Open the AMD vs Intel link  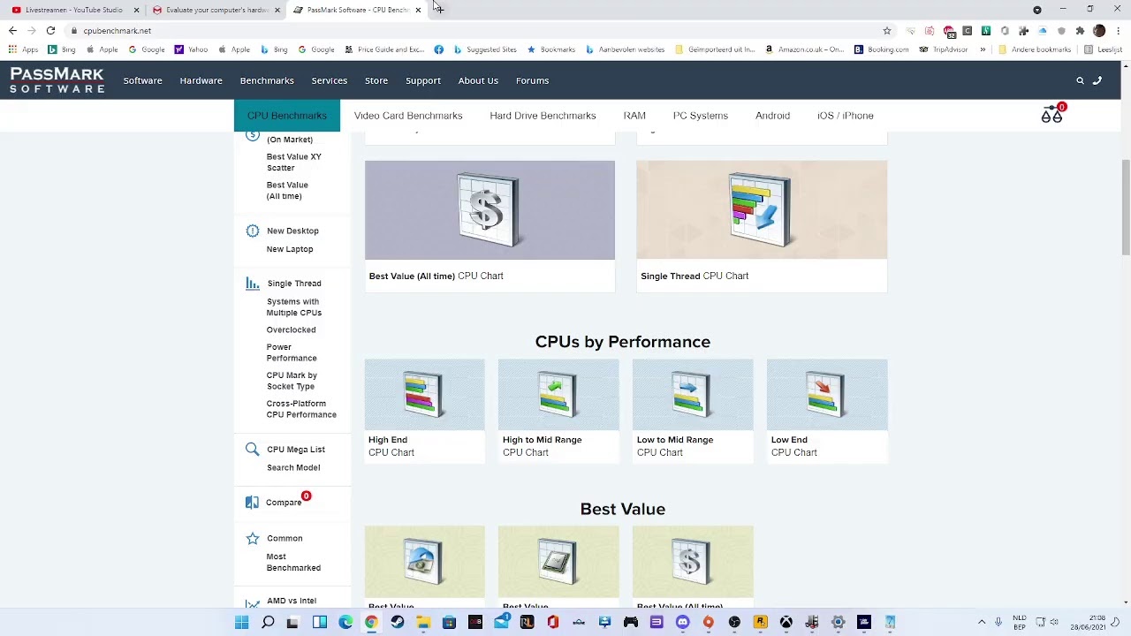tap(292, 601)
